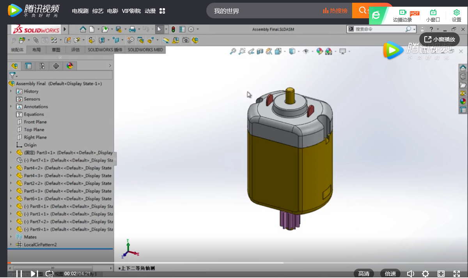
Task: Open the 高清 quality selector
Action: 364,274
